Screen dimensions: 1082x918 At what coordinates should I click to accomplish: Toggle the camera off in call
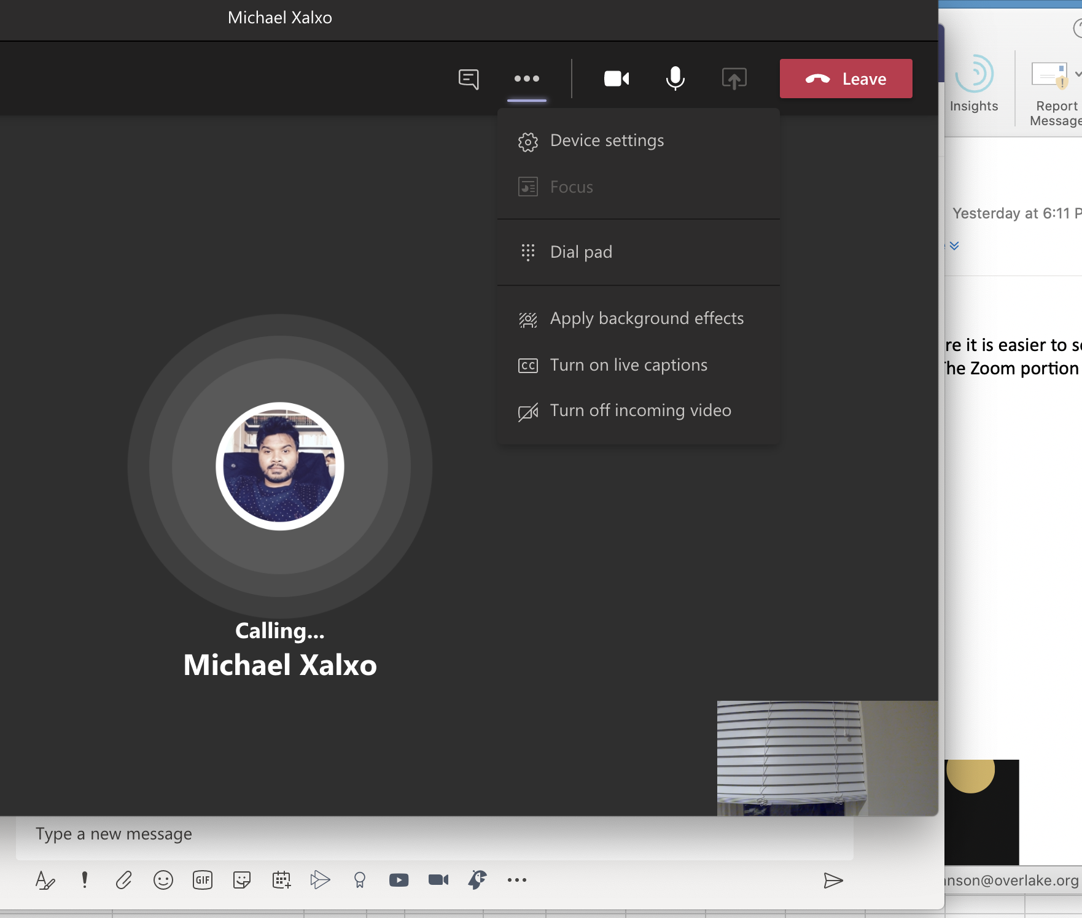617,79
